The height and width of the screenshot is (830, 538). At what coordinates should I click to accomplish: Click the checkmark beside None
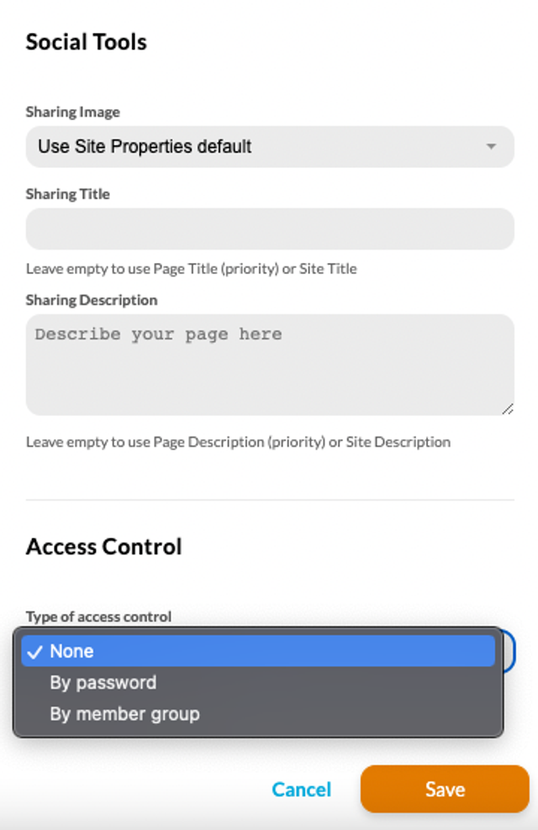point(34,652)
